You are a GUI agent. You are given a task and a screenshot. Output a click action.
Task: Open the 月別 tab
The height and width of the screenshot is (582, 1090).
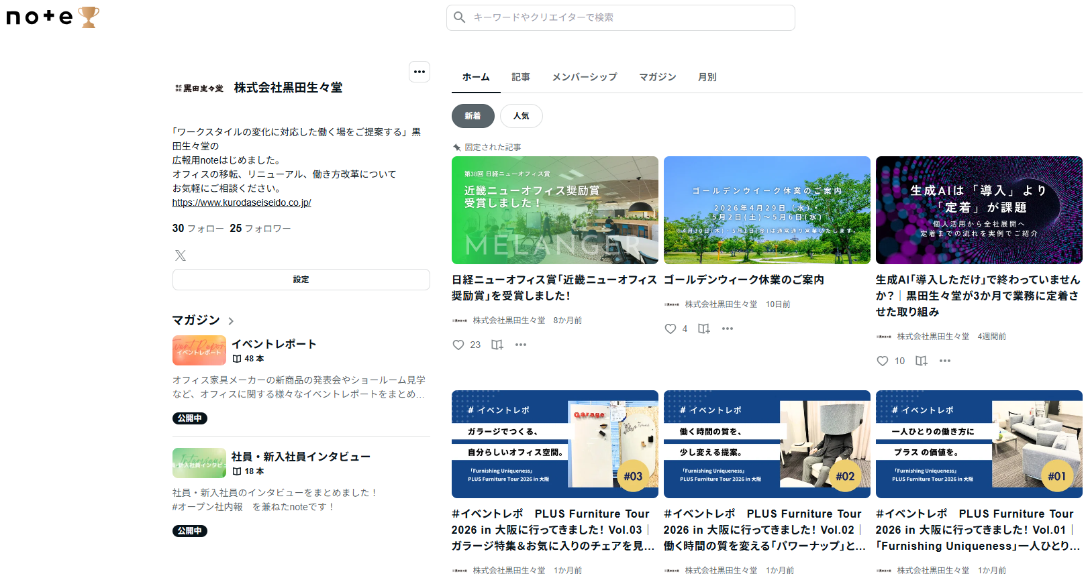click(x=707, y=77)
